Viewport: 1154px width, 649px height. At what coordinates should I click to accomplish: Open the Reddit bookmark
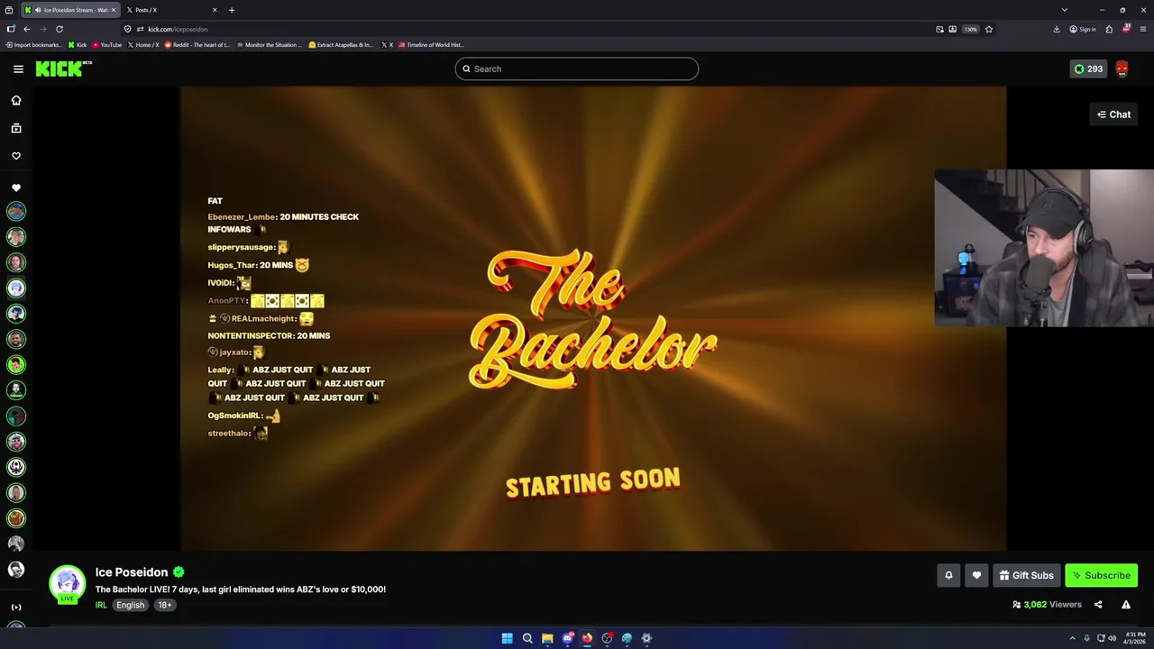point(197,44)
